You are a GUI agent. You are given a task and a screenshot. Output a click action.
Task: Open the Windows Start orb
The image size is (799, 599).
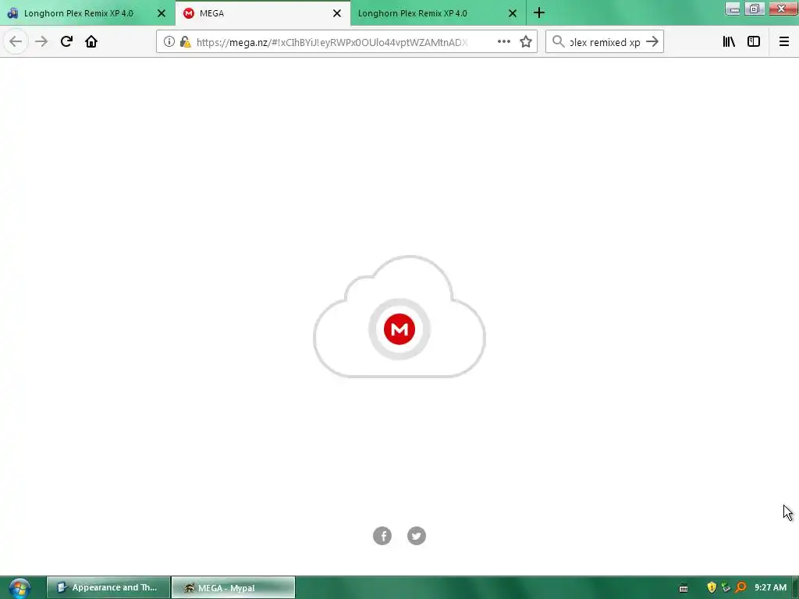[19, 588]
